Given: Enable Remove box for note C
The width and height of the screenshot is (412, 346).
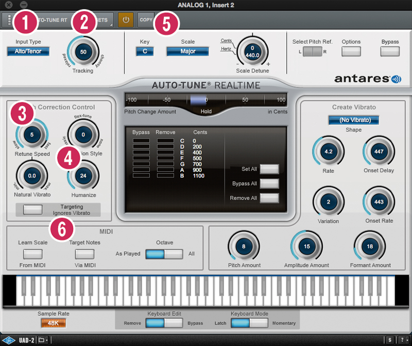Looking at the screenshot, I should pos(165,140).
